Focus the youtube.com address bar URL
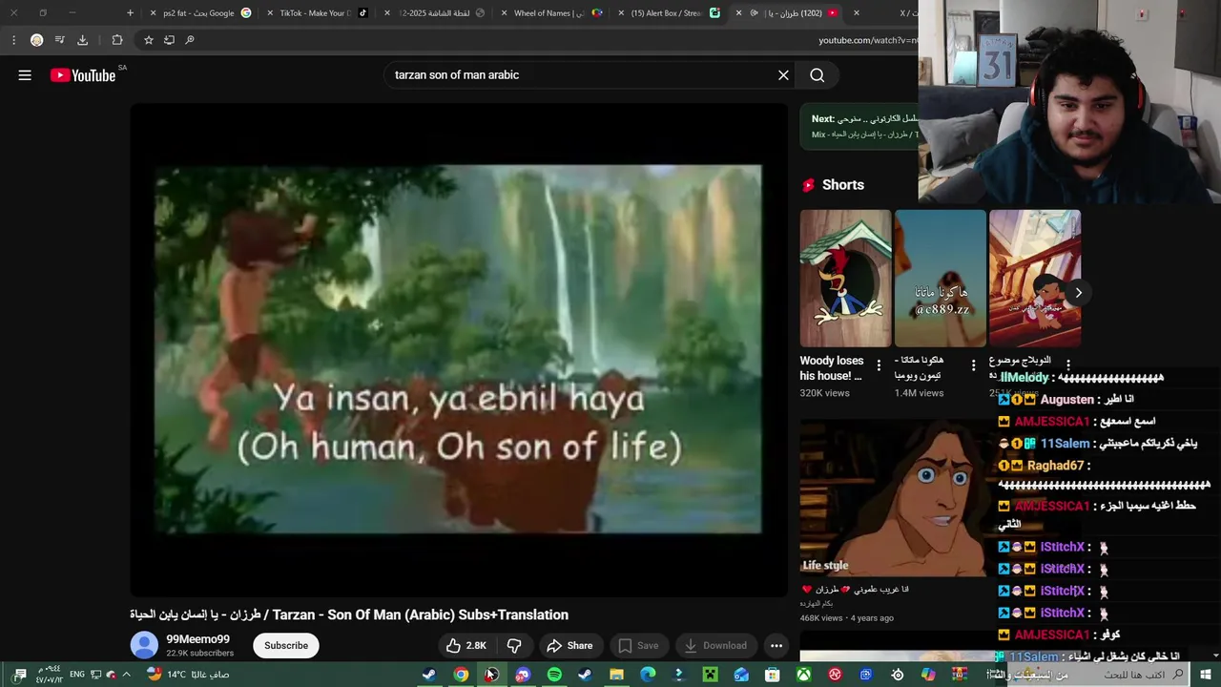Screen dimensions: 1221x687 (x=868, y=40)
